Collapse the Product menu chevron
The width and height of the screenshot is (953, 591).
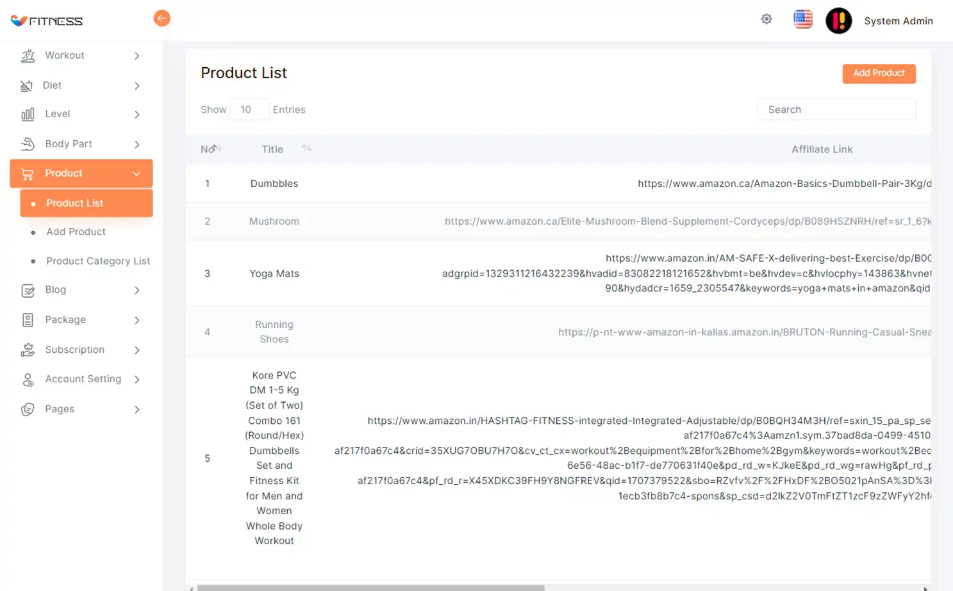coord(136,174)
